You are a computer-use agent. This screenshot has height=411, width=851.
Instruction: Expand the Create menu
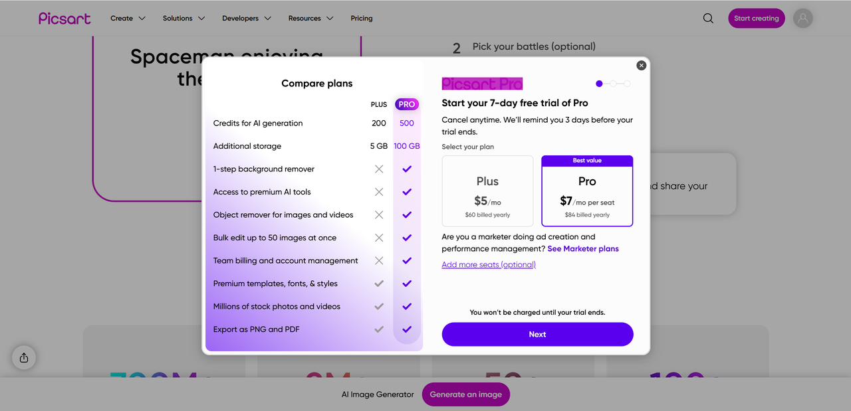(128, 19)
